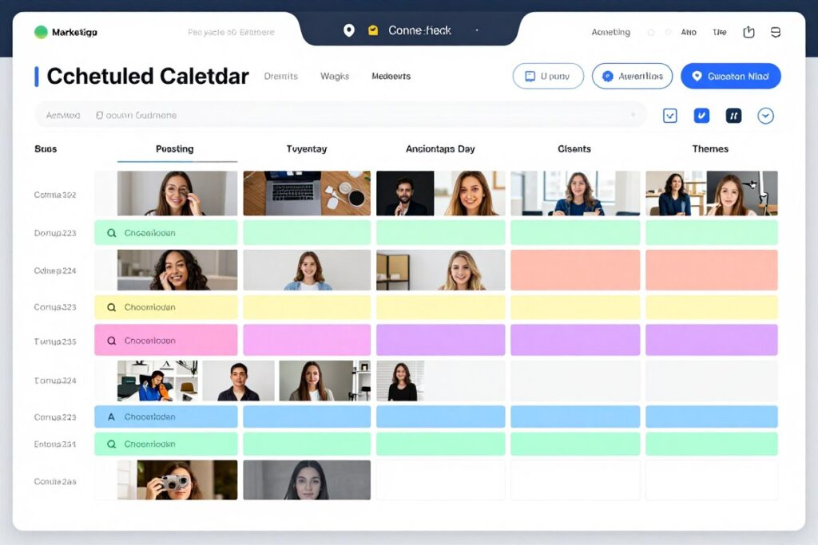Click the database icon at top right

[776, 32]
